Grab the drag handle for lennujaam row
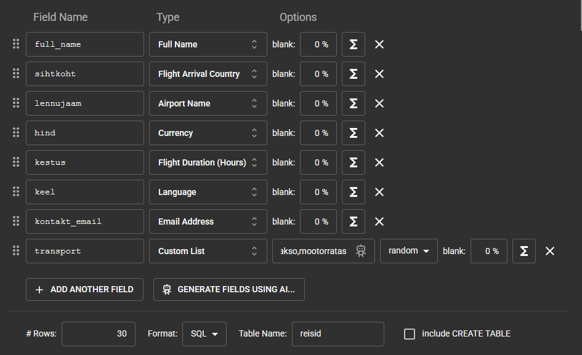Image resolution: width=582 pixels, height=355 pixels. tap(16, 103)
